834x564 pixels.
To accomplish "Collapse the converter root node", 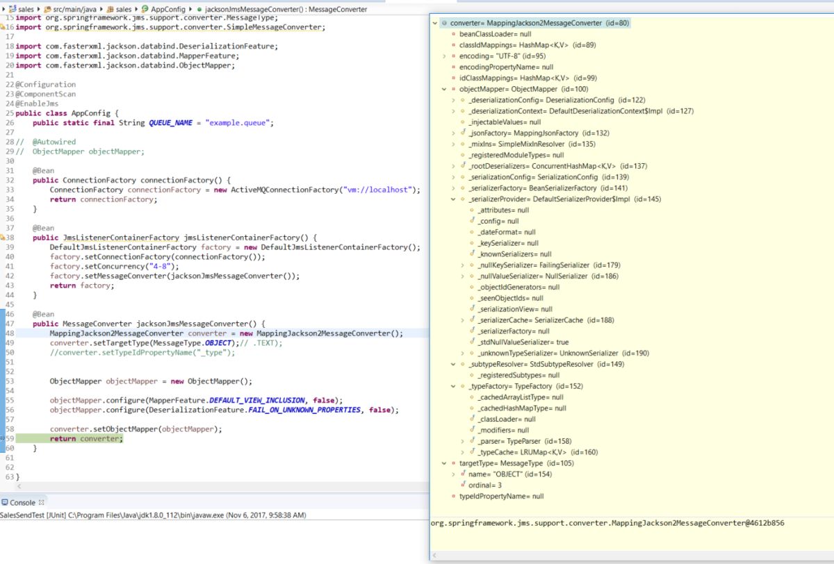I will [435, 23].
